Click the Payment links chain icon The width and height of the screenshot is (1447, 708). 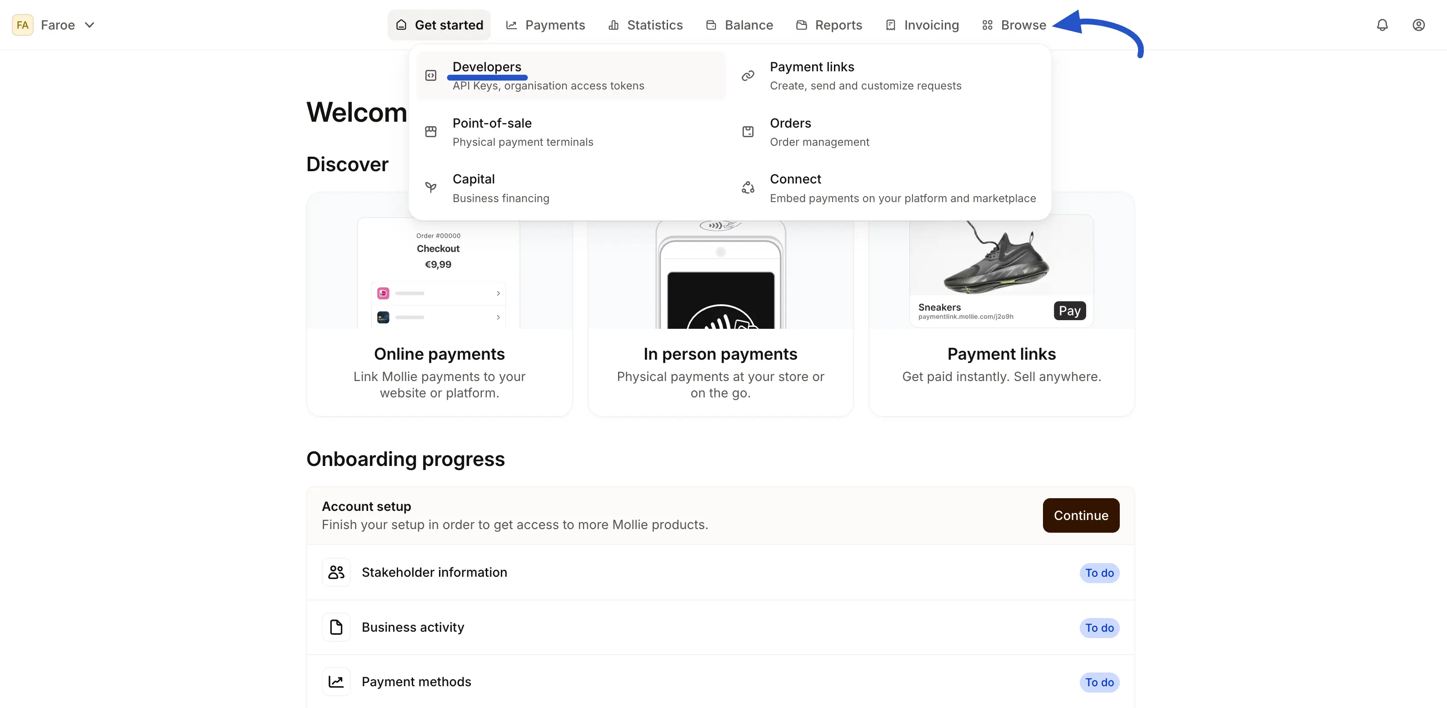click(748, 75)
